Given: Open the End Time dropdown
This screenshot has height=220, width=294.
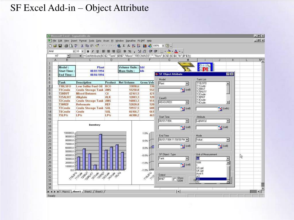Looking at the screenshot, I should (x=187, y=140).
